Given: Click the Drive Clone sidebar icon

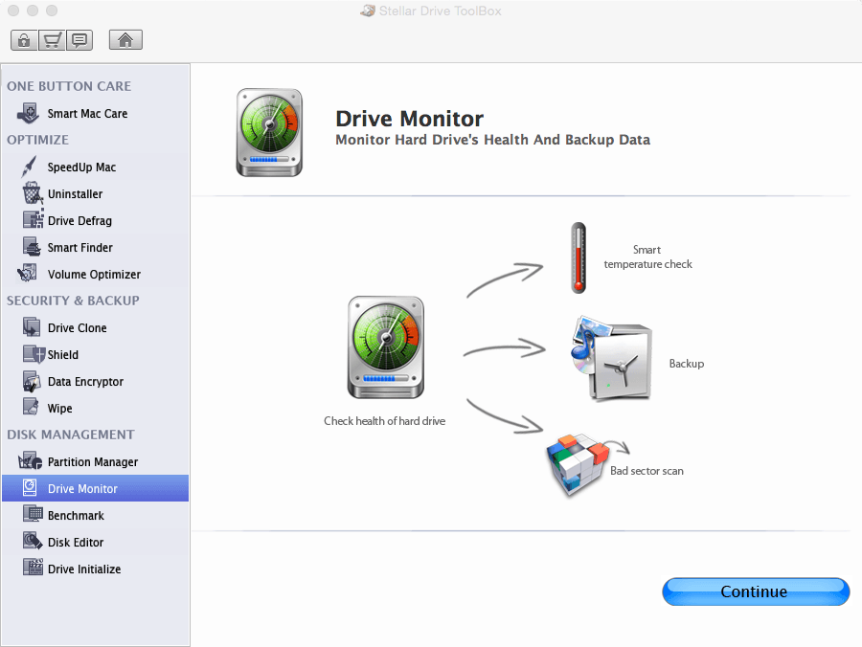Looking at the screenshot, I should pos(32,326).
